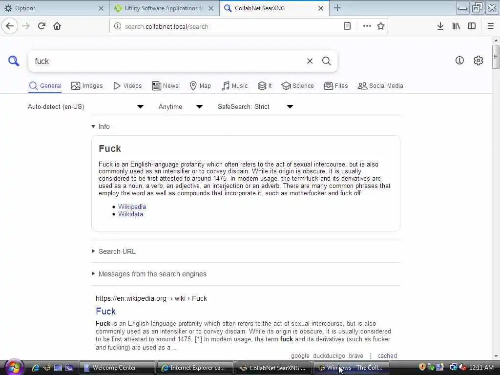Image resolution: width=500 pixels, height=375 pixels.
Task: Switch to Internet Explorer taskbar window
Action: click(195, 368)
